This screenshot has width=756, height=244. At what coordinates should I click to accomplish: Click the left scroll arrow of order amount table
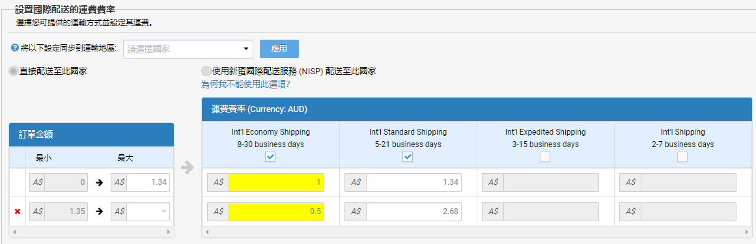[15, 232]
